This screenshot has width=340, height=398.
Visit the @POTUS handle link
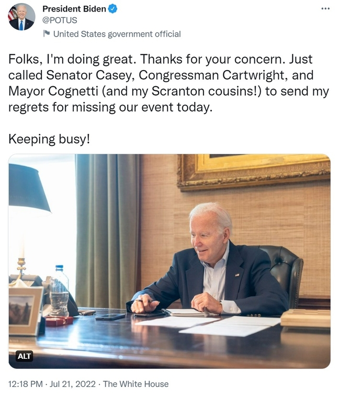(x=60, y=20)
